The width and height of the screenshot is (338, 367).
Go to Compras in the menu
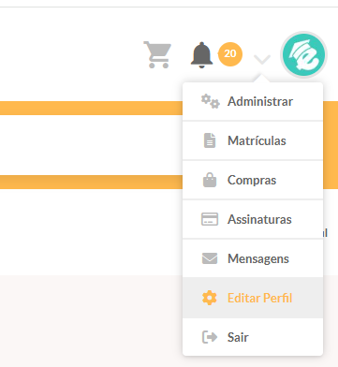(x=253, y=180)
